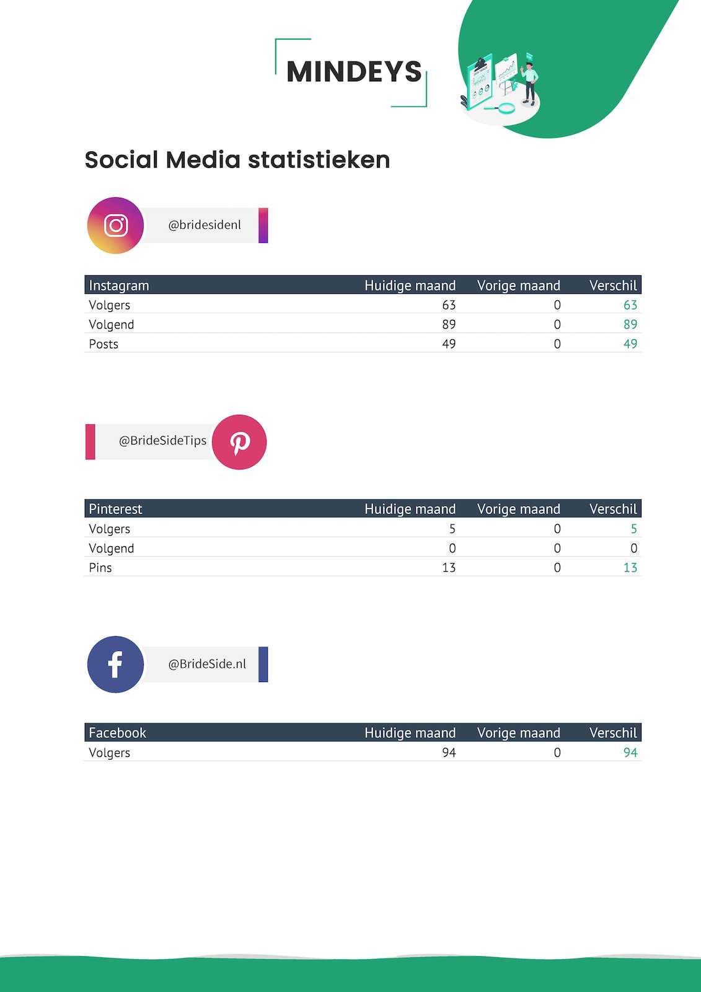Click Huidige maand value 89 in Instagram table

(x=449, y=324)
